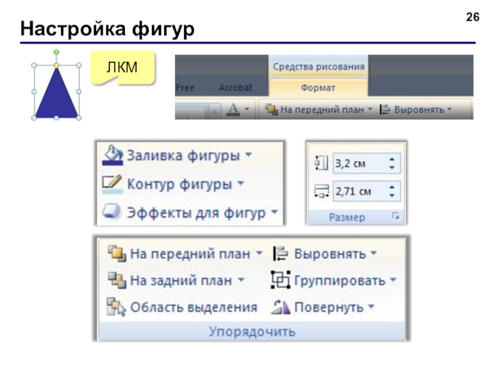Click the Заливка фигуры paint bucket icon
Viewport: 492px width, 369px height.
point(113,155)
